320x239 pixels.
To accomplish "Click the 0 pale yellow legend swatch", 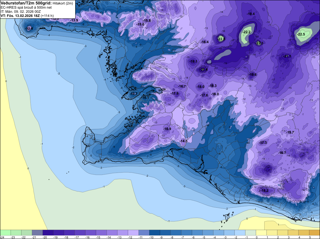I will coord(261,233).
